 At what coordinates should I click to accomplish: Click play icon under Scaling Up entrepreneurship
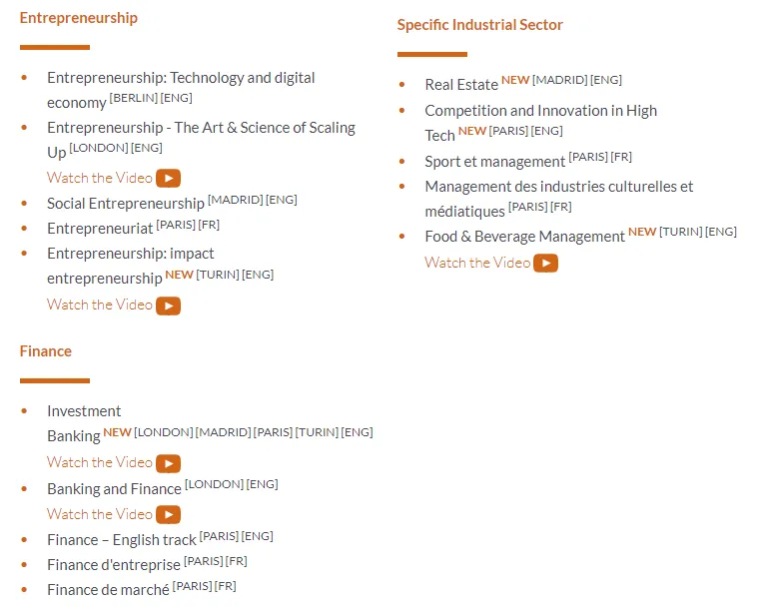pyautogui.click(x=168, y=179)
